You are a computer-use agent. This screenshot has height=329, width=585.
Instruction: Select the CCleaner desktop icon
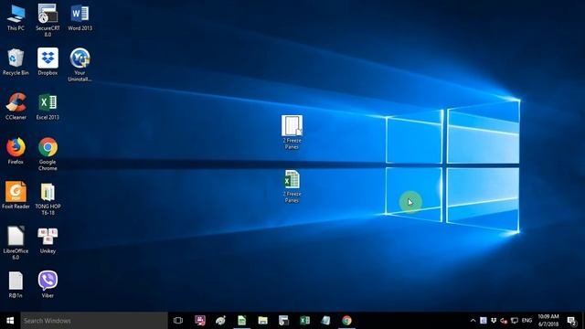click(16, 106)
